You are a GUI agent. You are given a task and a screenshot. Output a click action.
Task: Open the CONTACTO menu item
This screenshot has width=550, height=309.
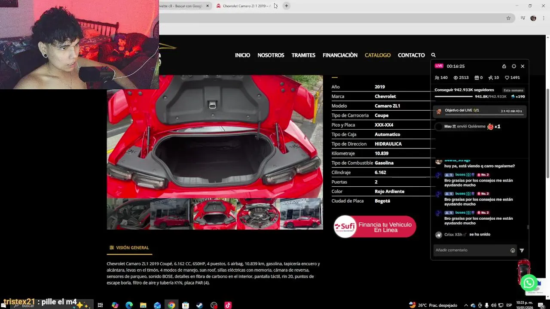[411, 55]
